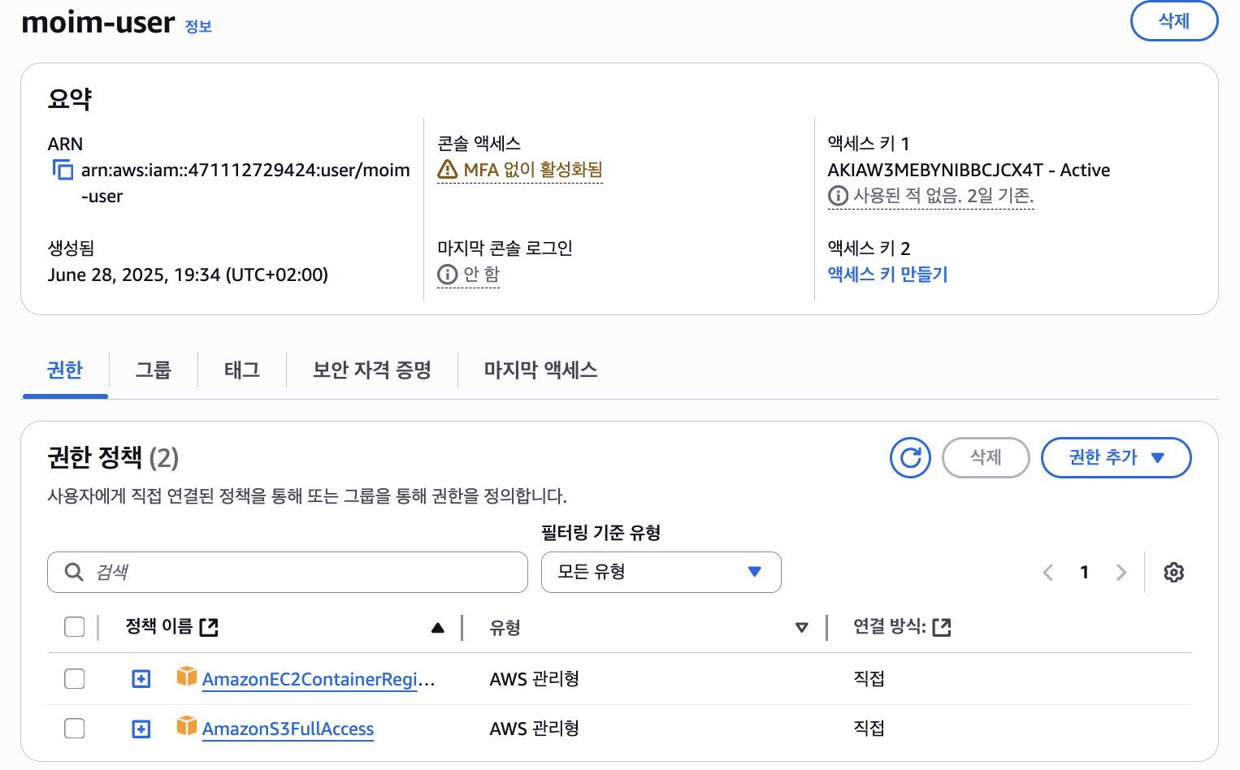The height and width of the screenshot is (770, 1240).
Task: Click the 정책 이름 column header
Action: 159,626
